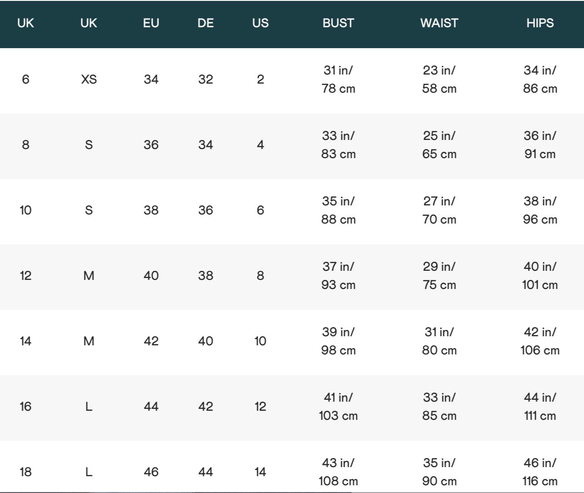Click the EU column header

[151, 23]
